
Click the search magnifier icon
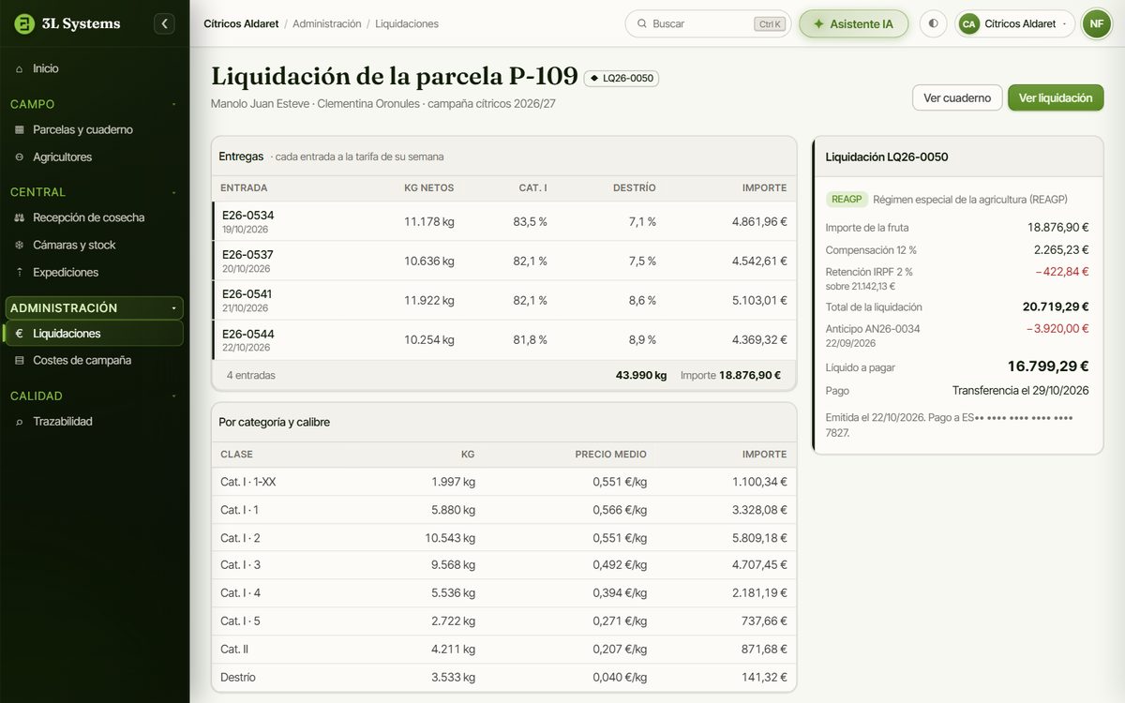point(642,23)
